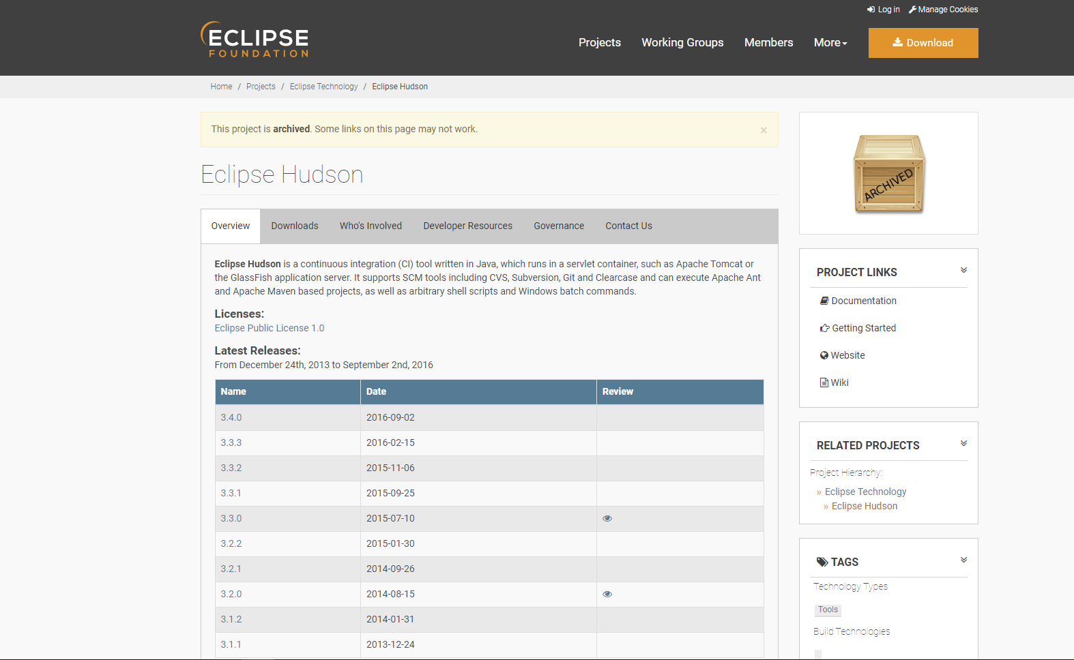Open the Governance tab

559,226
